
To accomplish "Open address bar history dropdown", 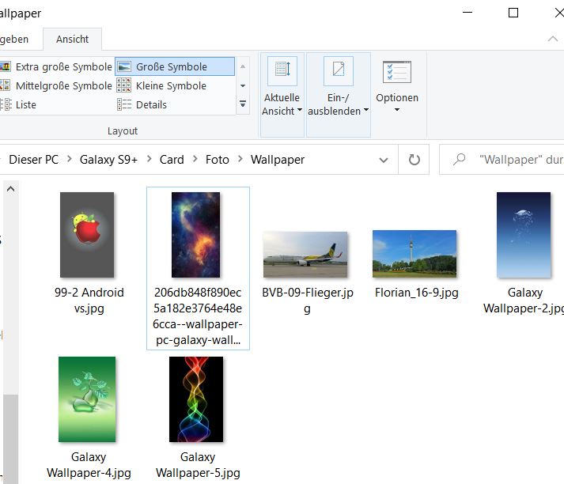I will 384,160.
